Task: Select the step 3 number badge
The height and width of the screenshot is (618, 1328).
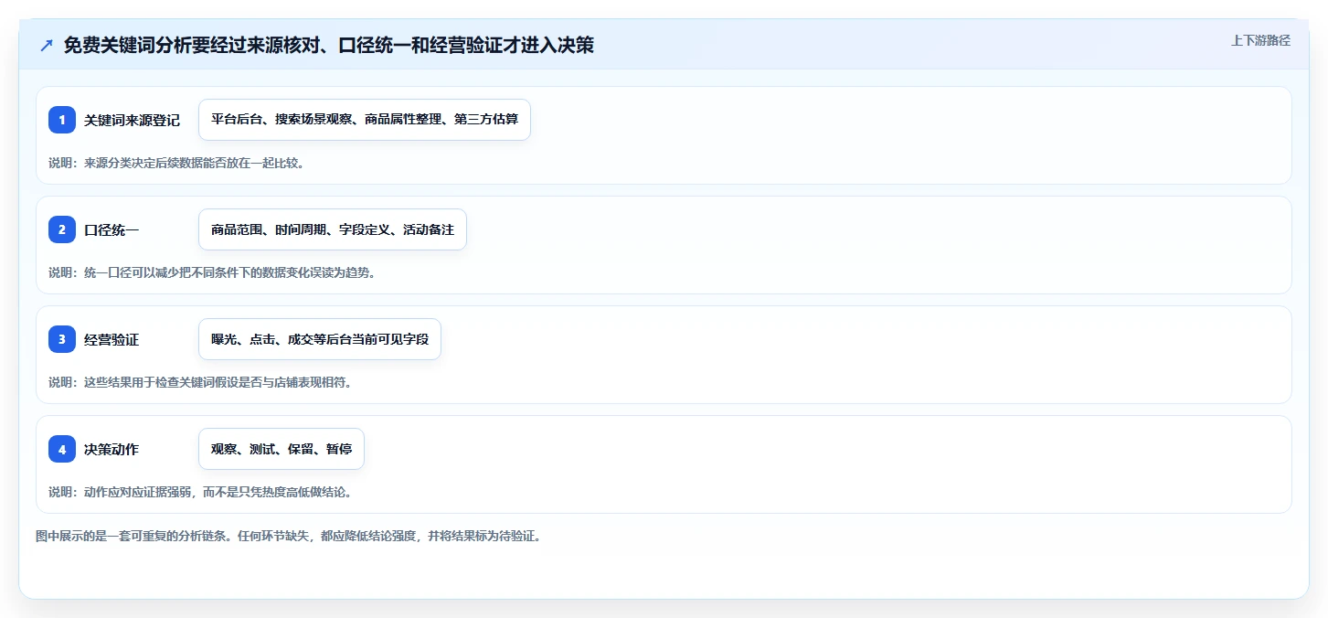Action: coord(62,339)
